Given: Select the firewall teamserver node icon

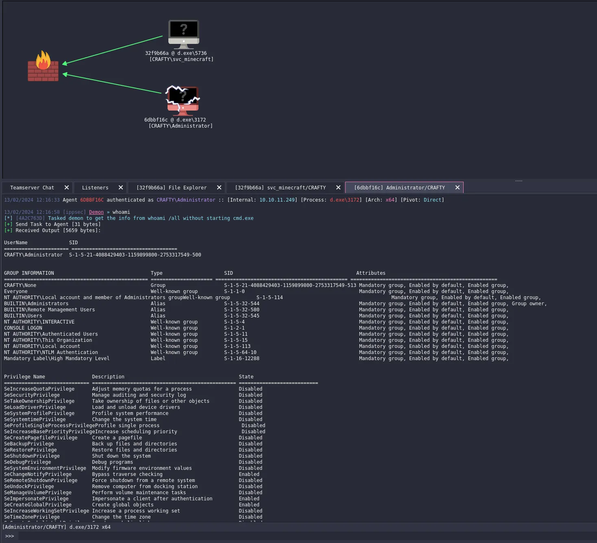Looking at the screenshot, I should pyautogui.click(x=43, y=66).
